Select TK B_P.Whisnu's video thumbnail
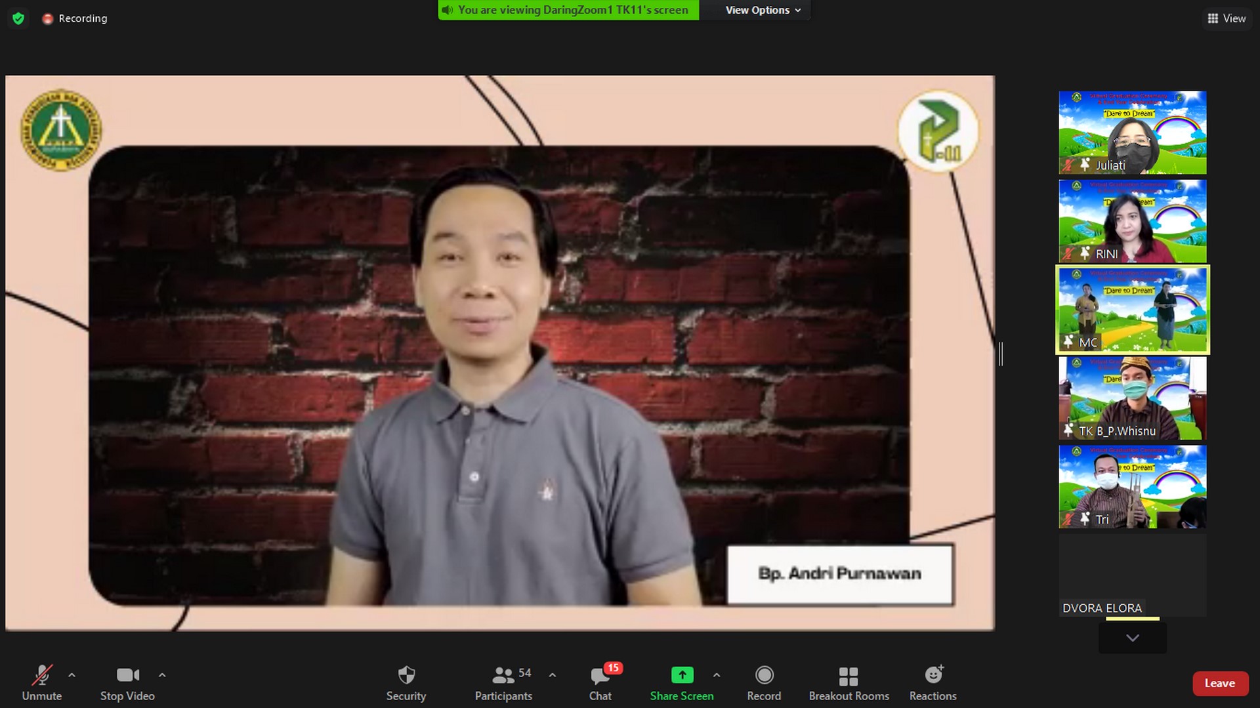1260x708 pixels. [1133, 398]
